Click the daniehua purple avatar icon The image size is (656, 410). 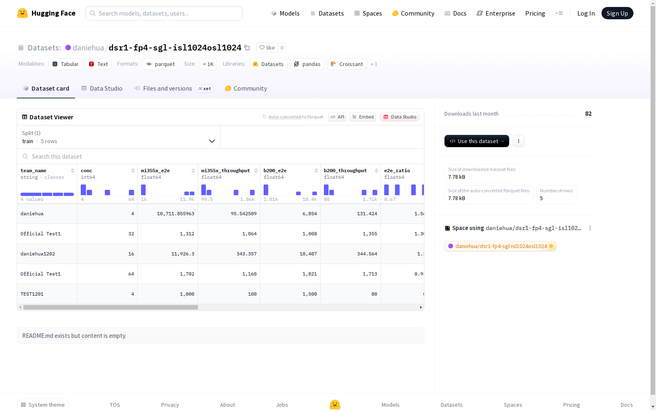tap(68, 48)
